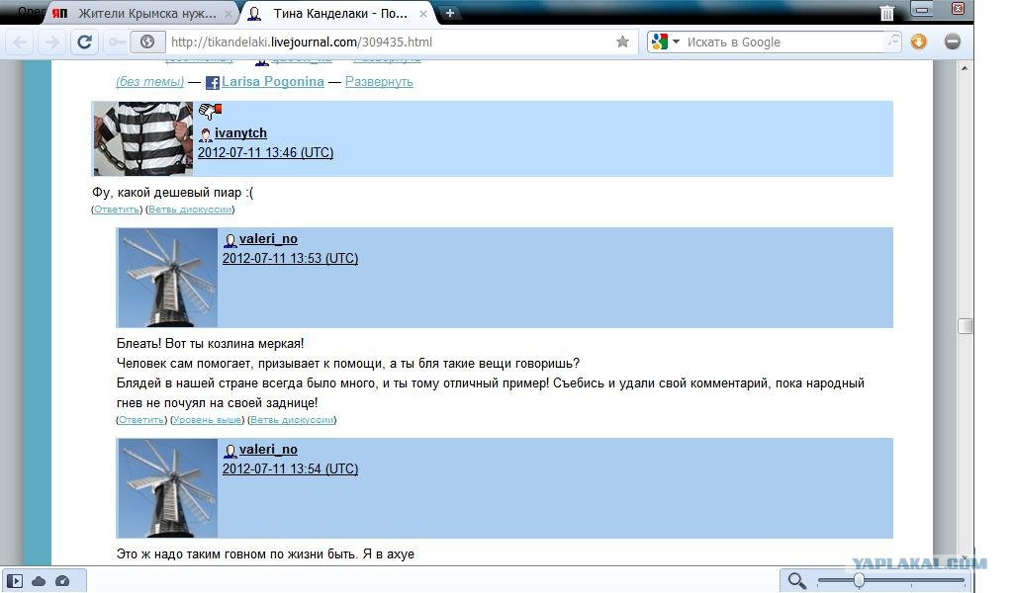Open Ветвь дискуссии under ivanytch comment

point(190,210)
